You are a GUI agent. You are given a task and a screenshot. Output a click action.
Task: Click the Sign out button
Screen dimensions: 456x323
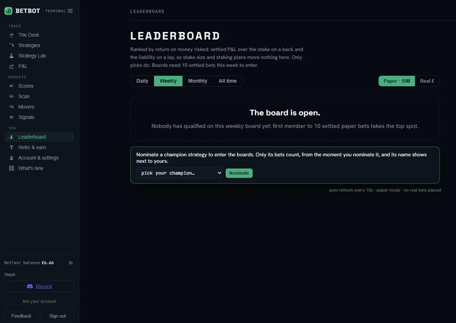click(x=58, y=316)
